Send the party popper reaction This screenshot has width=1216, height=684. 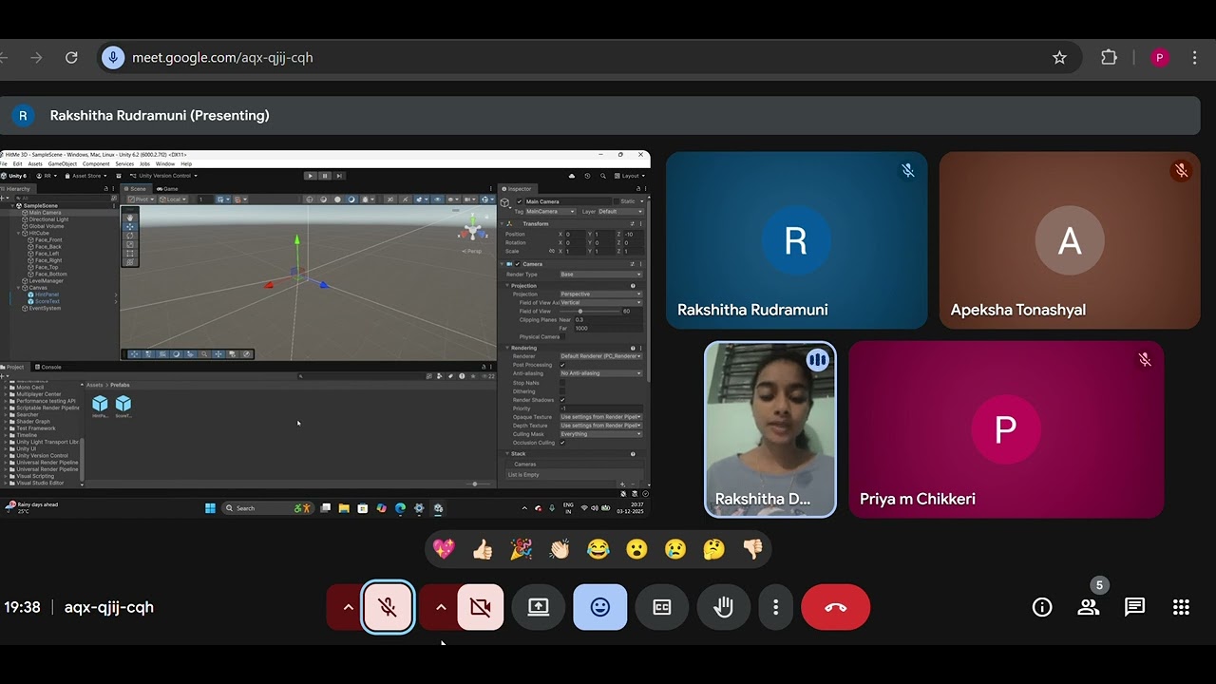tap(521, 549)
